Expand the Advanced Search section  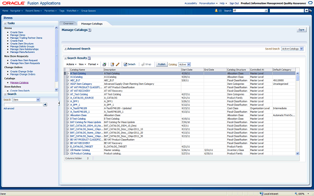pyautogui.click(x=66, y=49)
